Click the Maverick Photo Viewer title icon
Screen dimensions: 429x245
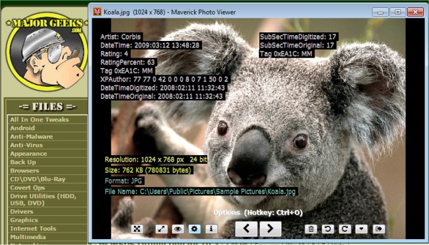click(97, 12)
